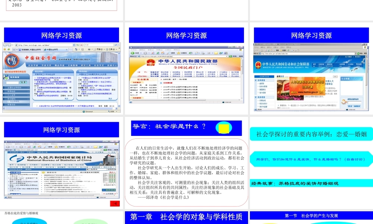Click the Home icon in the Civil Affairs toolbar
The height and width of the screenshot is (224, 373).
point(163,53)
